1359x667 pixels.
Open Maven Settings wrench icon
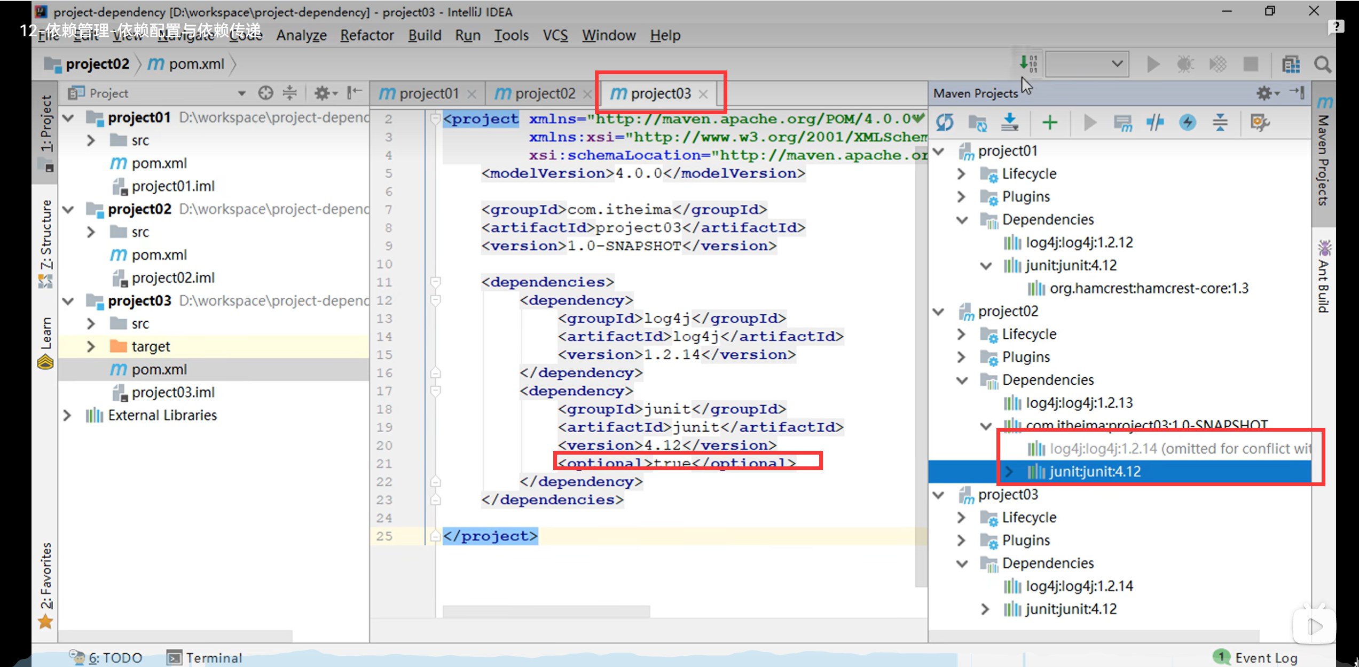tap(1260, 123)
